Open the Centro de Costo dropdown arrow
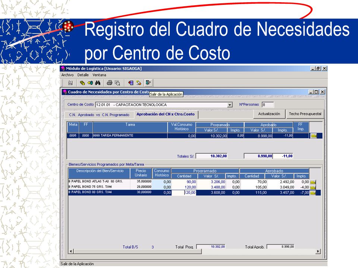The image size is (358, 268). tap(230, 105)
